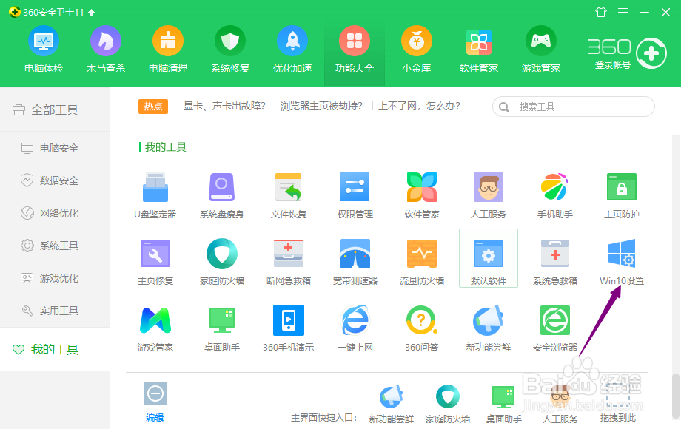The width and height of the screenshot is (681, 429).
Task: Launch 360手机演示 tool
Action: pos(289,328)
